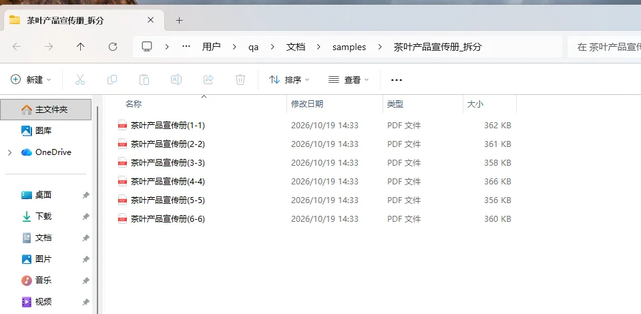Expand the OneDrive tree node
641x314 pixels.
(10, 152)
